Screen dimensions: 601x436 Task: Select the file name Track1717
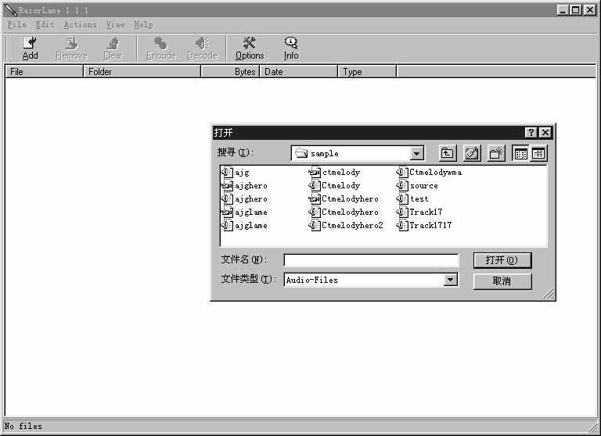click(x=430, y=225)
